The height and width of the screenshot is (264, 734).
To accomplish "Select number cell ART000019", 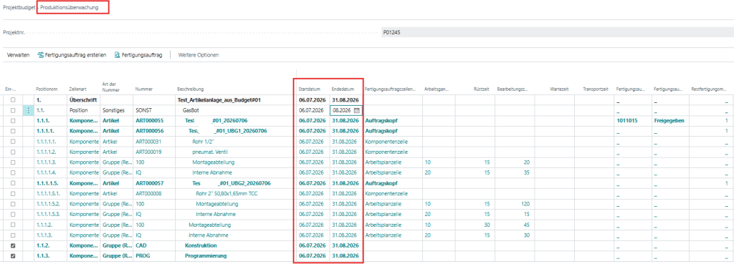I will (x=148, y=152).
